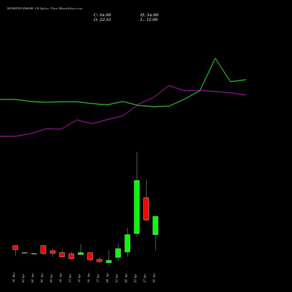Click the "21 Apr" date label on the axis
This screenshot has width=292, height=292.
117,278
